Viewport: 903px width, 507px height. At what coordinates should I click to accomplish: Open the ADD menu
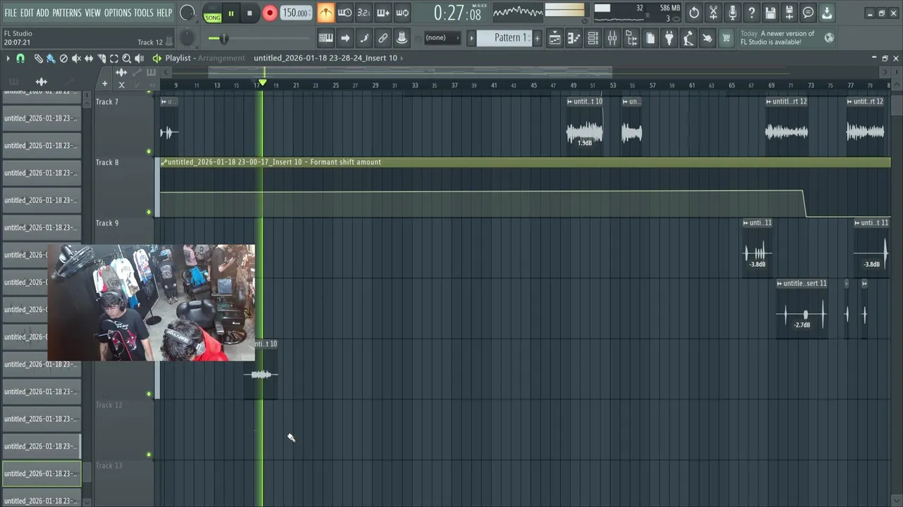[x=43, y=13]
